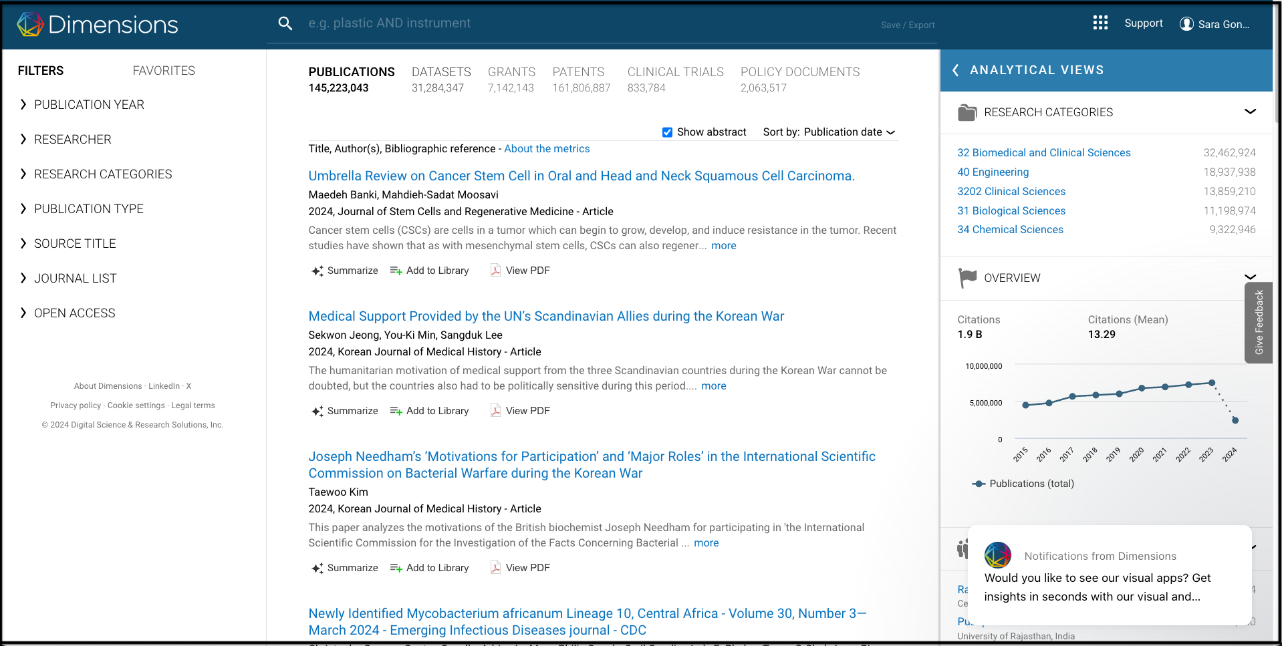
Task: Open the Favorites tab
Action: (x=164, y=71)
